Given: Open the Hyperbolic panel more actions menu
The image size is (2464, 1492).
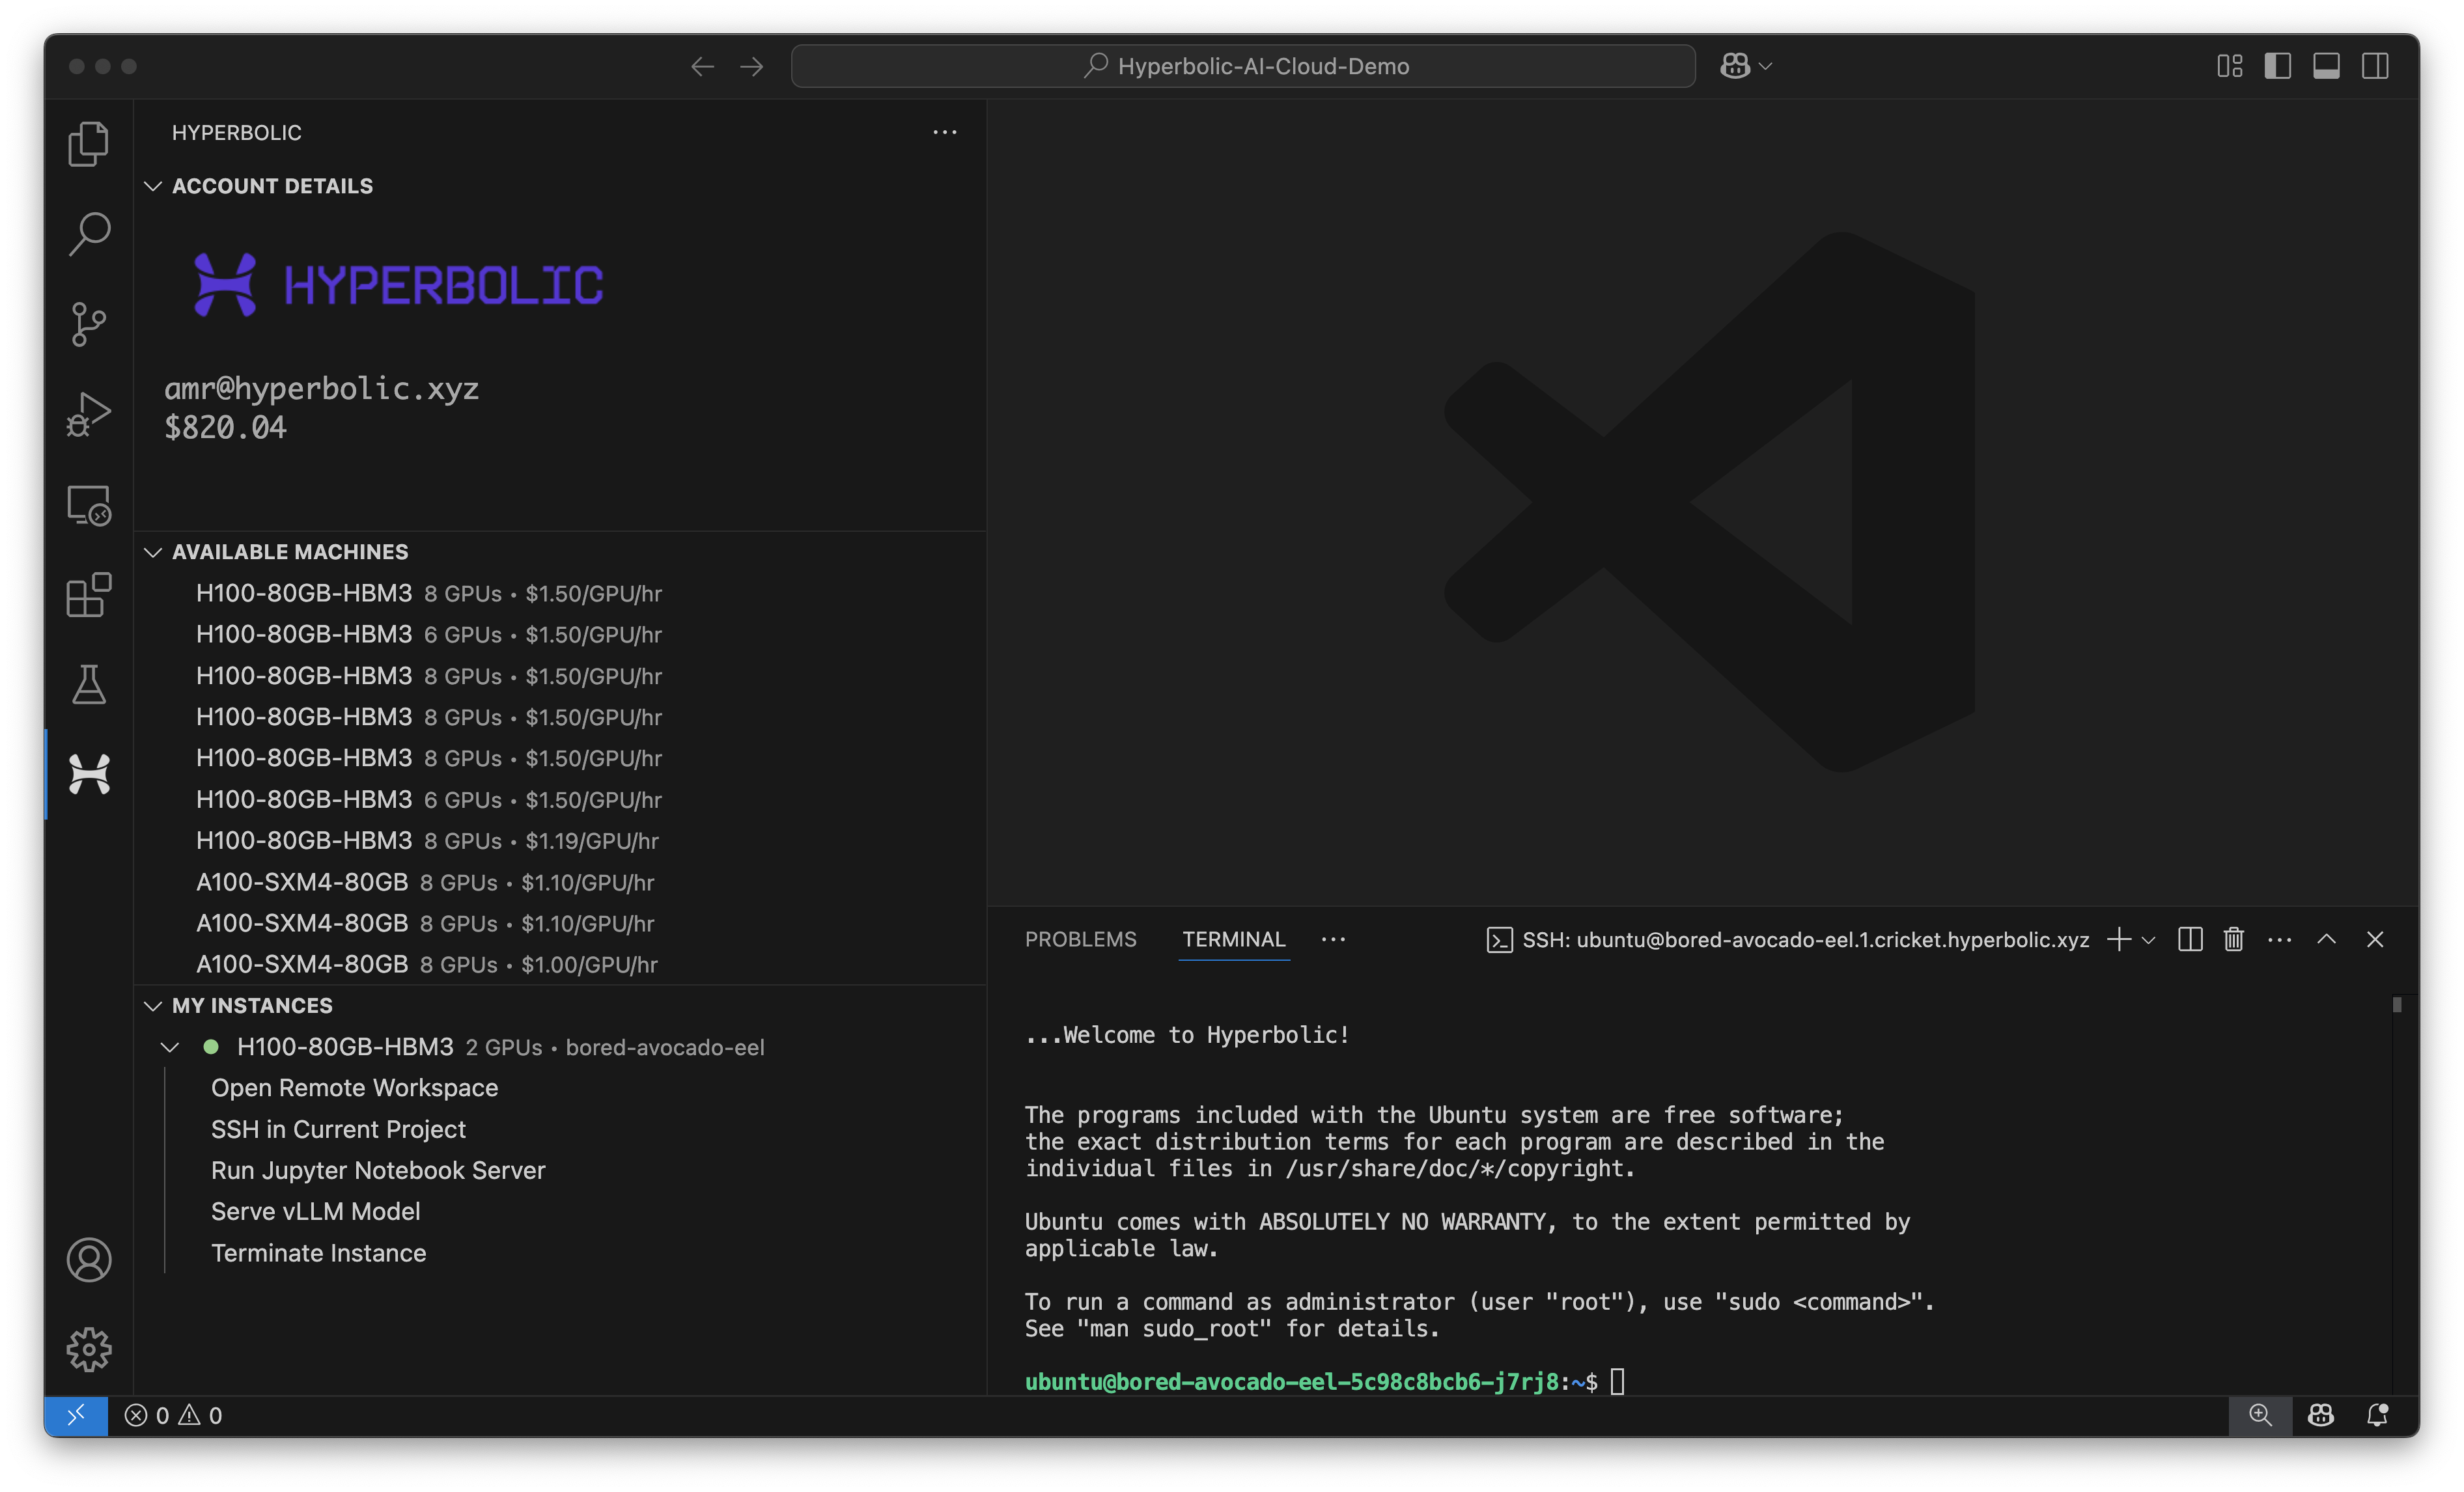Looking at the screenshot, I should (x=945, y=132).
